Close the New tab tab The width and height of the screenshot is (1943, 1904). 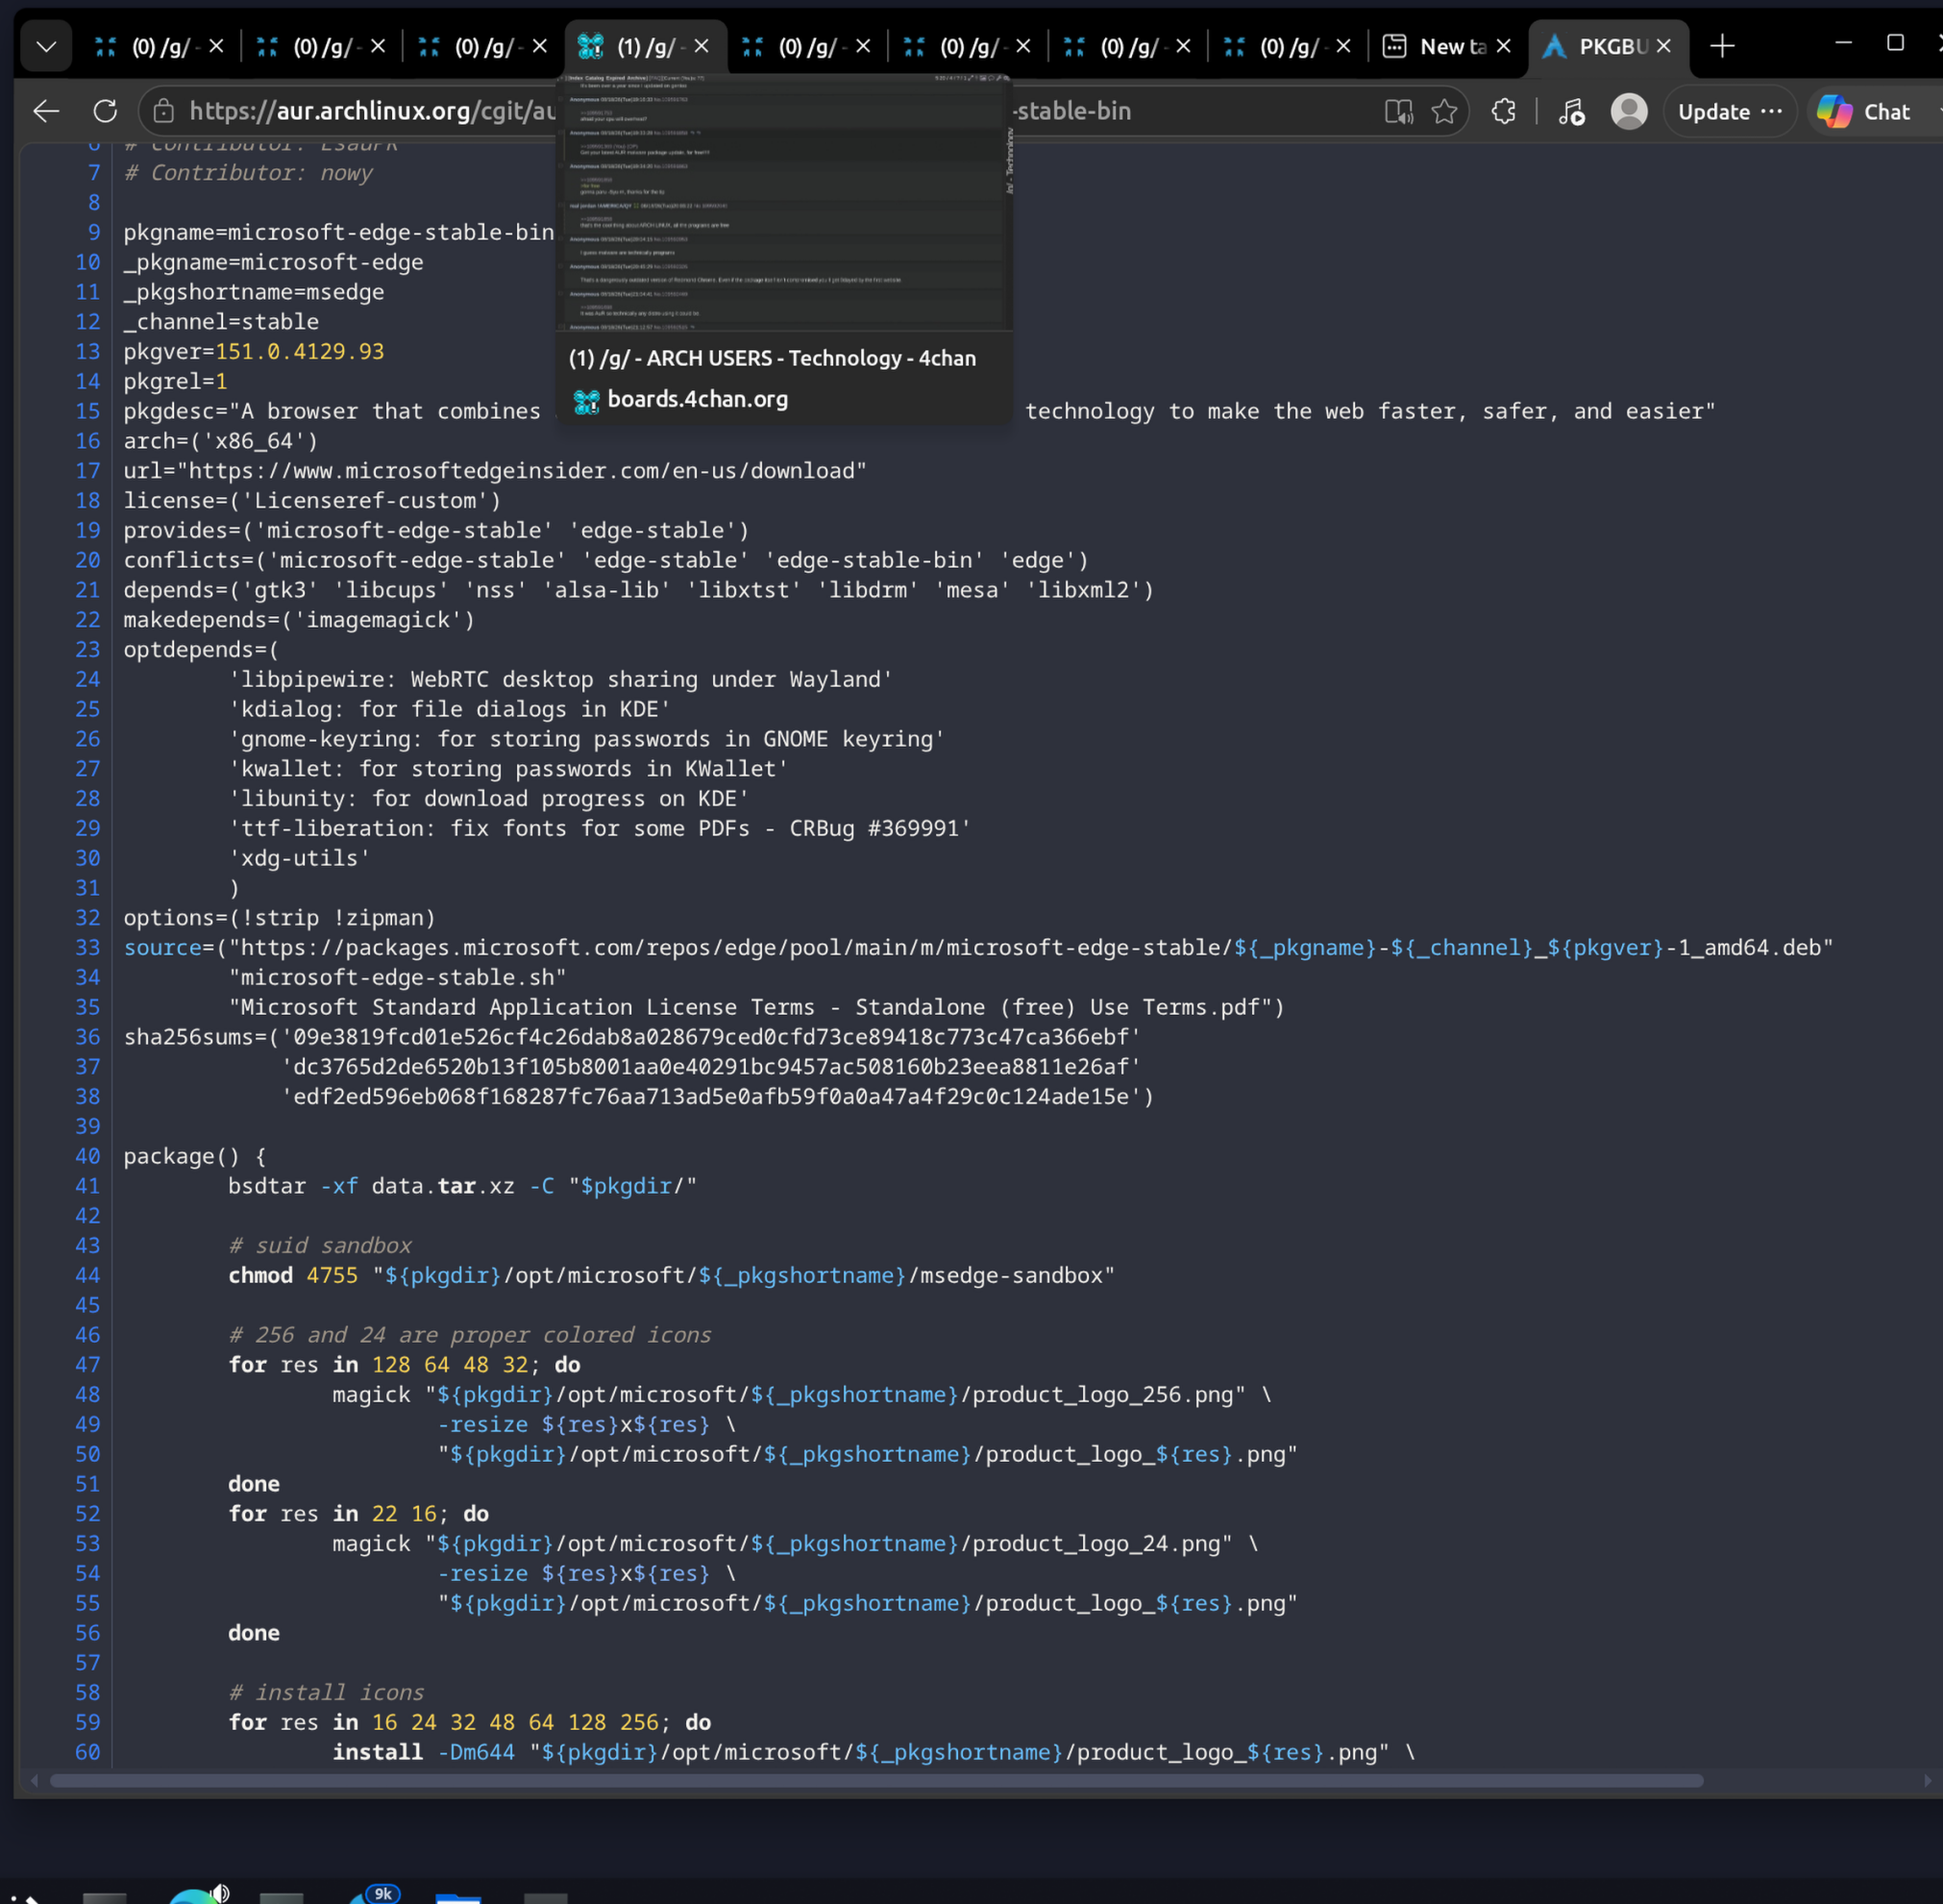[1503, 46]
